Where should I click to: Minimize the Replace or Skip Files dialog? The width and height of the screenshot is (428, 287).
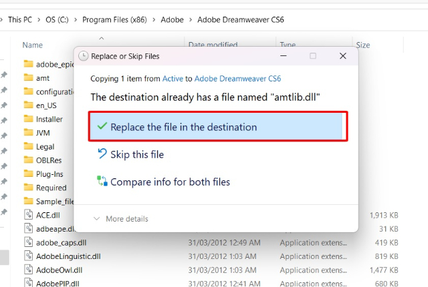click(x=284, y=56)
